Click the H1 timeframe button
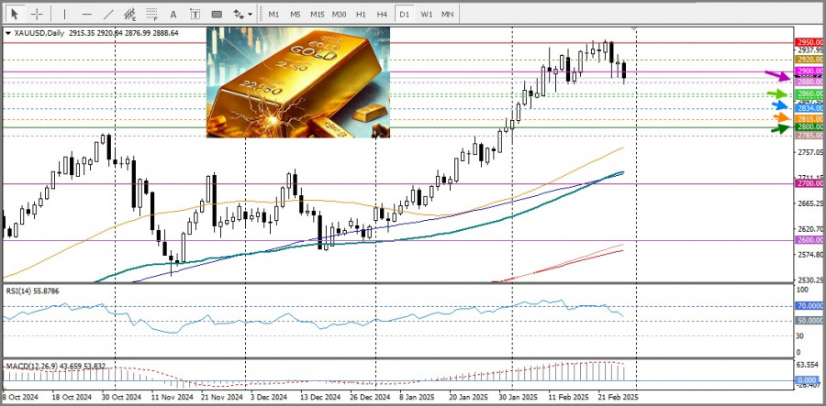Screen dimensions: 826x406 pos(361,14)
